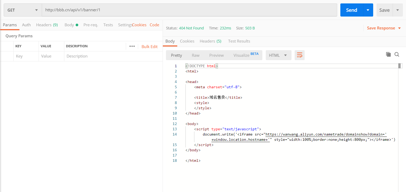406x192 pixels.
Task: Click the 404 Not Found status text
Action: [x=191, y=28]
